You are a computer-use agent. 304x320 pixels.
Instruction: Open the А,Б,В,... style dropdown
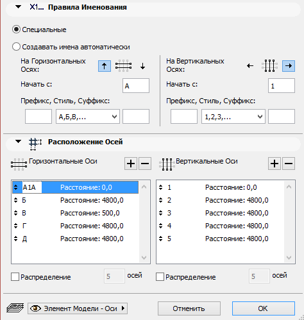(x=88, y=117)
